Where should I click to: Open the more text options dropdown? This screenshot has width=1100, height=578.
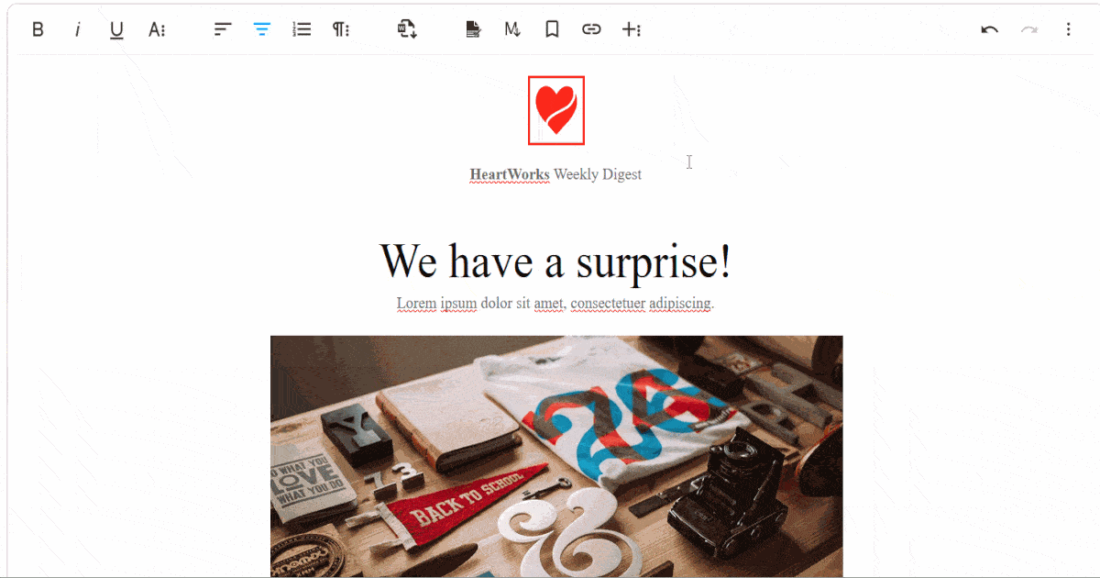[x=157, y=29]
